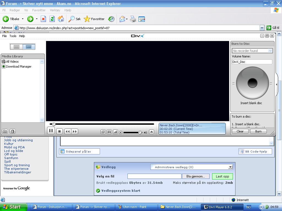
Task: Click the Gå til go button
Action: point(273,28)
